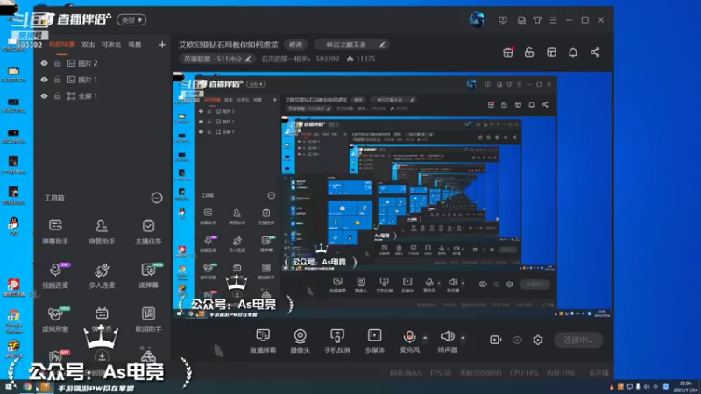Open the 歌词助手 tool
The height and width of the screenshot is (394, 701).
point(148,319)
